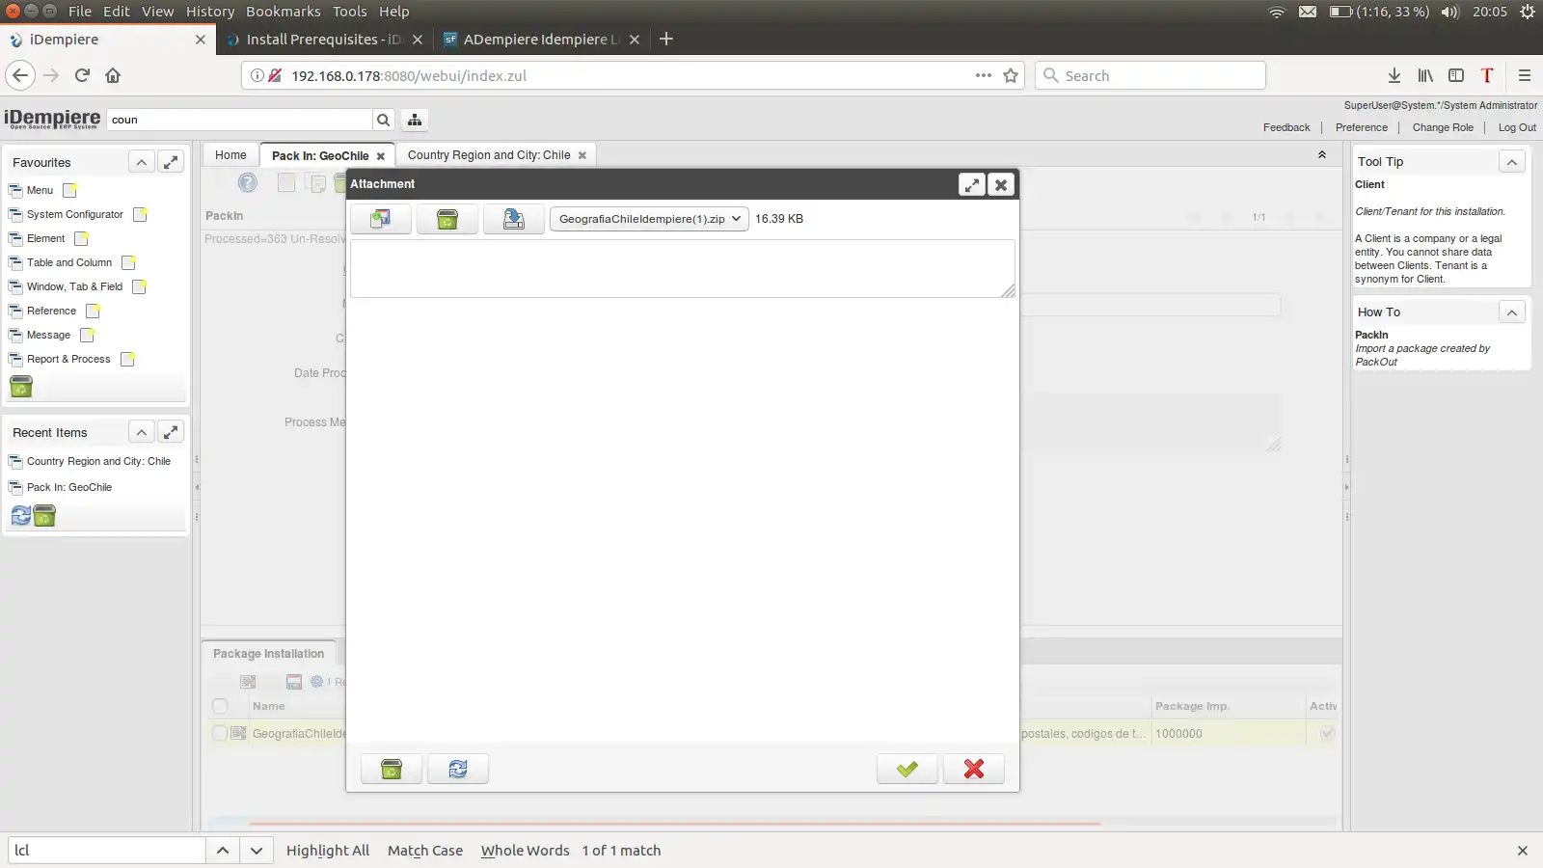The image size is (1543, 868).
Task: Tick the GeografiaChile row checkbox
Action: 220,733
